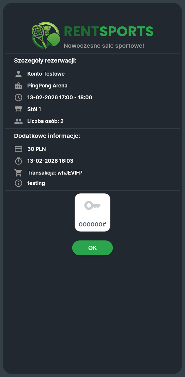This screenshot has width=185, height=377.
Task: Click the RENTSPORTS brand title
Action: [109, 31]
